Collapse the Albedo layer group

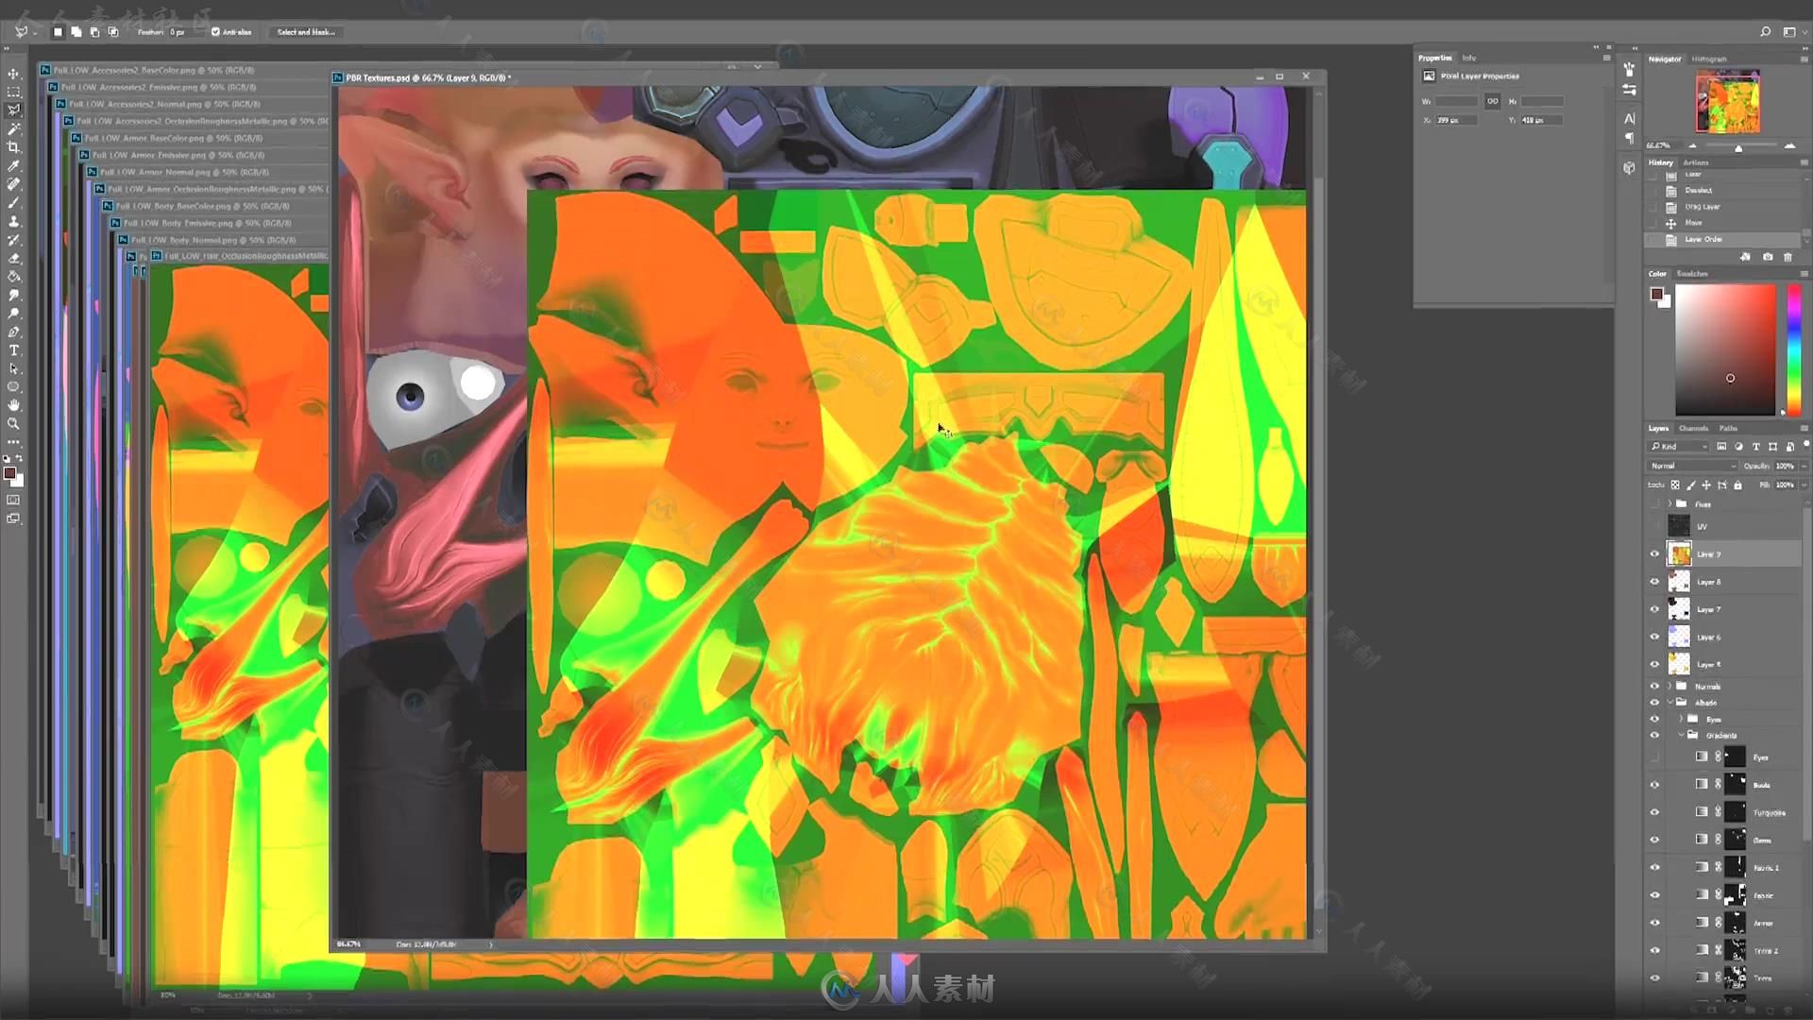point(1669,703)
